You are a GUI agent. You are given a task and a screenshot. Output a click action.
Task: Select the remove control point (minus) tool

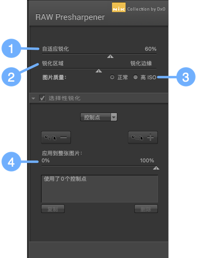coord(56,137)
